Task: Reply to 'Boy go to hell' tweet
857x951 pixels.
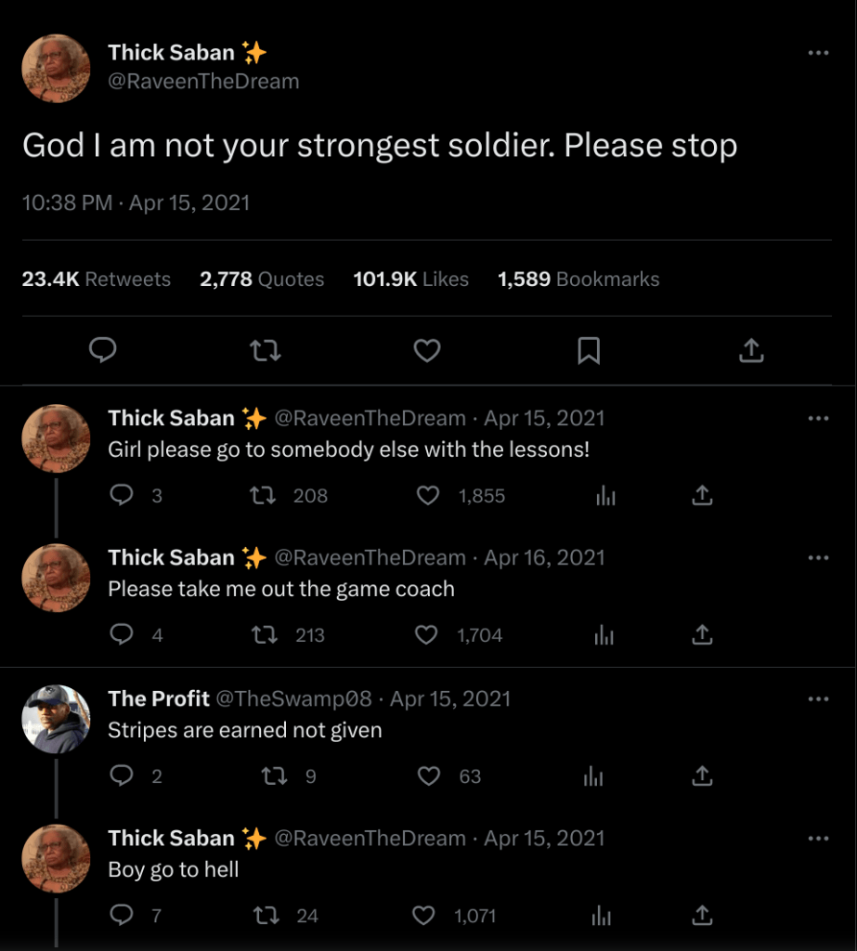Action: tap(122, 916)
